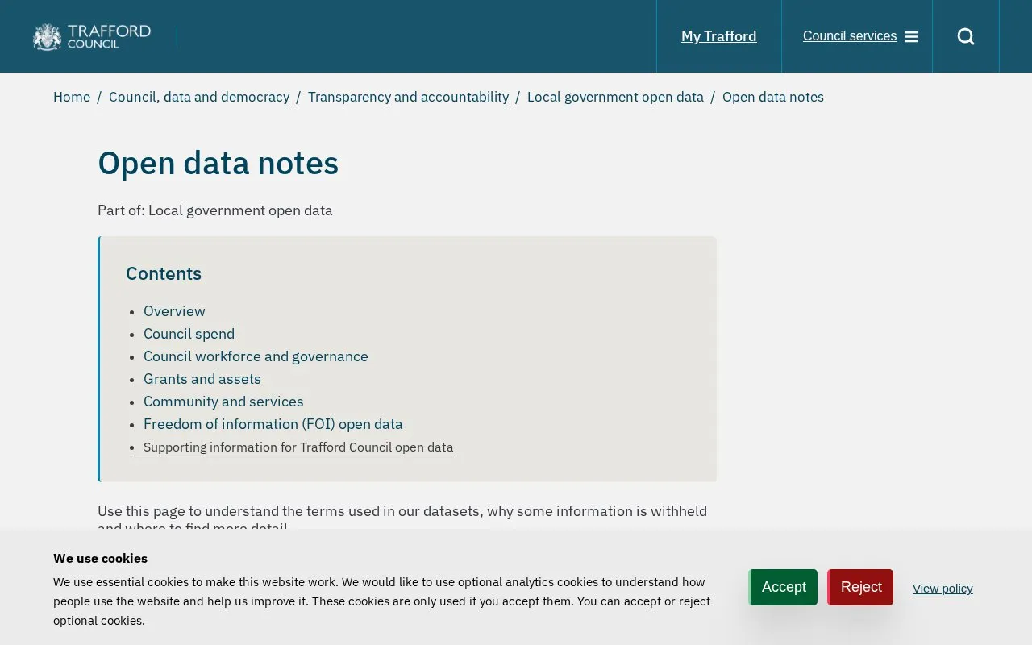This screenshot has width=1032, height=645.
Task: Open Local government open data breadcrumb
Action: click(x=615, y=97)
